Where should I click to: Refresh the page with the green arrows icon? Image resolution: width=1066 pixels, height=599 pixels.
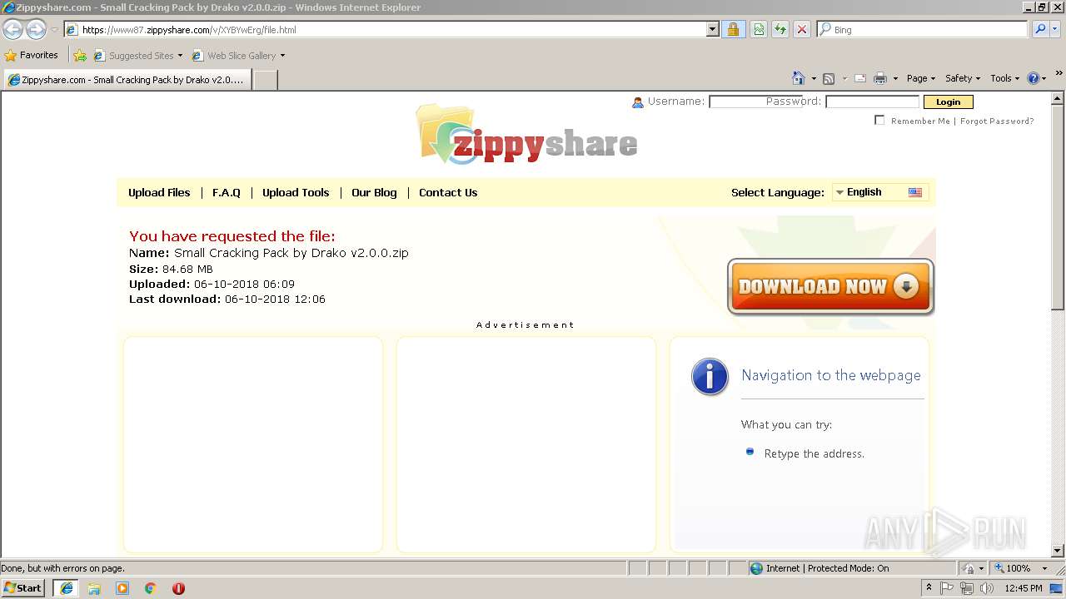pos(780,29)
